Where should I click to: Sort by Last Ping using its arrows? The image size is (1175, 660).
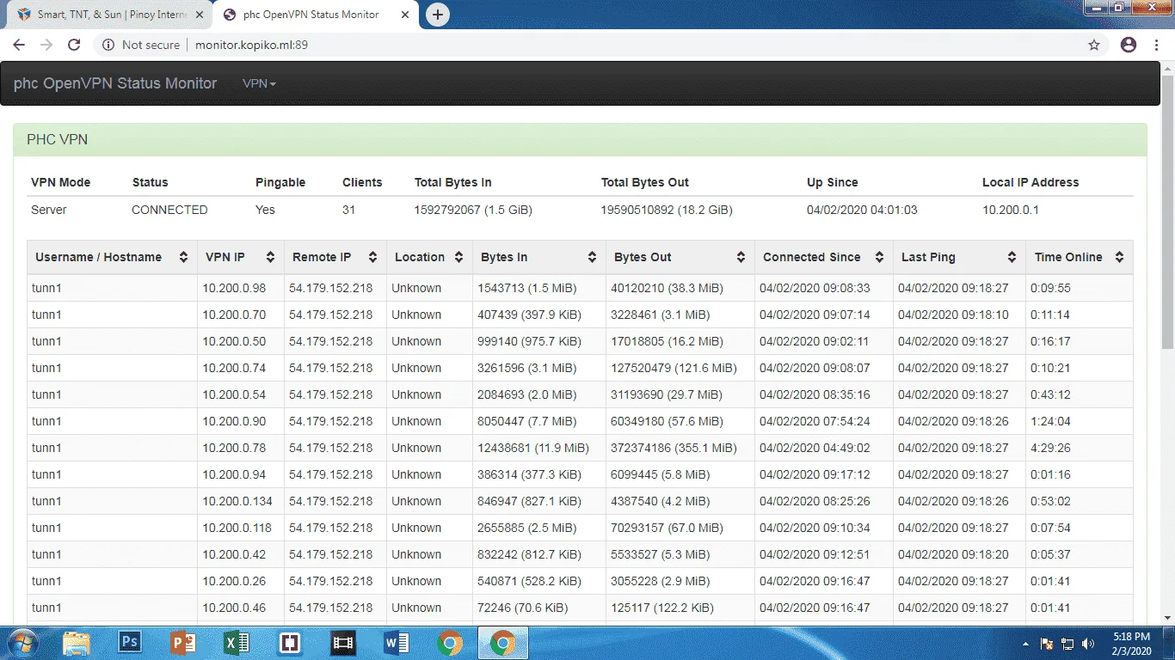tap(1012, 257)
